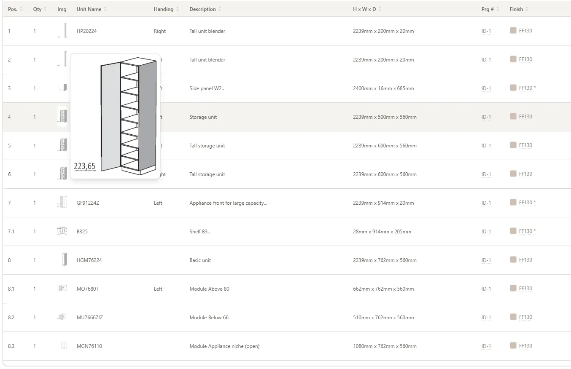The height and width of the screenshot is (369, 571).
Task: Open the ID-1 link in the HP20224 row
Action: coord(486,31)
